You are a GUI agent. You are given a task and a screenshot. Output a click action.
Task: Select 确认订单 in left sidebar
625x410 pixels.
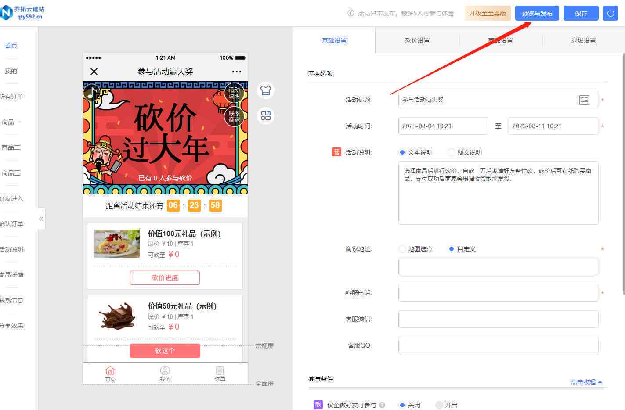[12, 224]
